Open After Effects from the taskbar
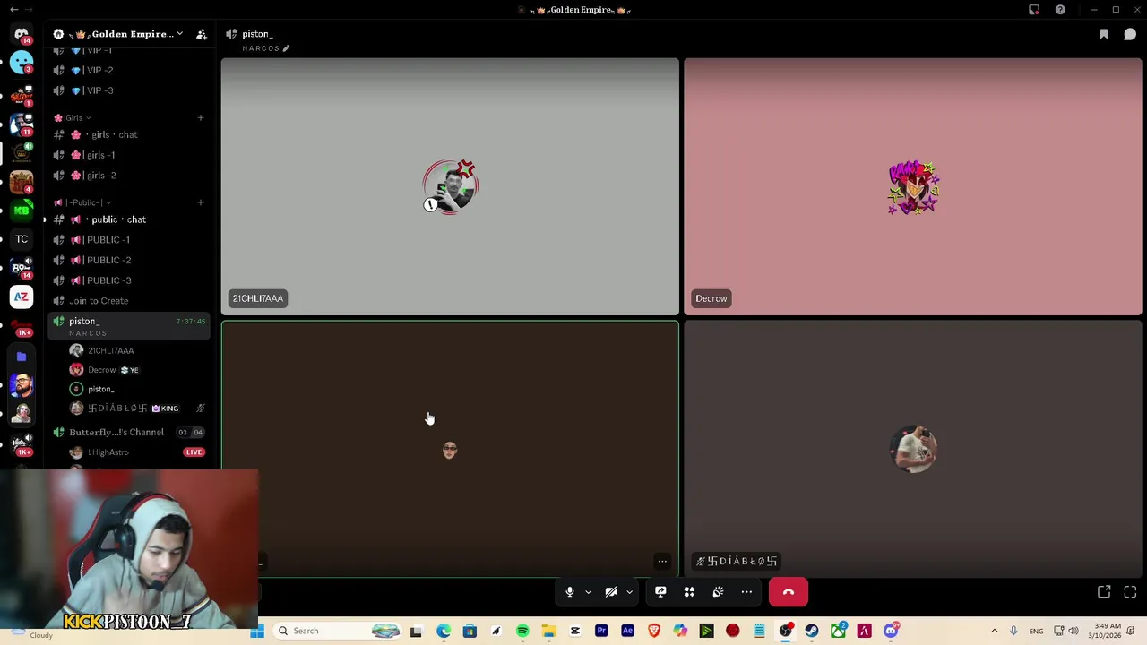Image resolution: width=1147 pixels, height=645 pixels. (x=627, y=631)
